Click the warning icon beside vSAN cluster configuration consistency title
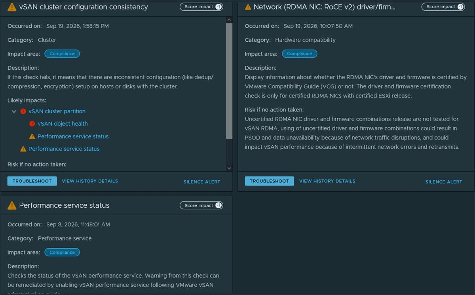This screenshot has width=475, height=295. click(x=12, y=7)
